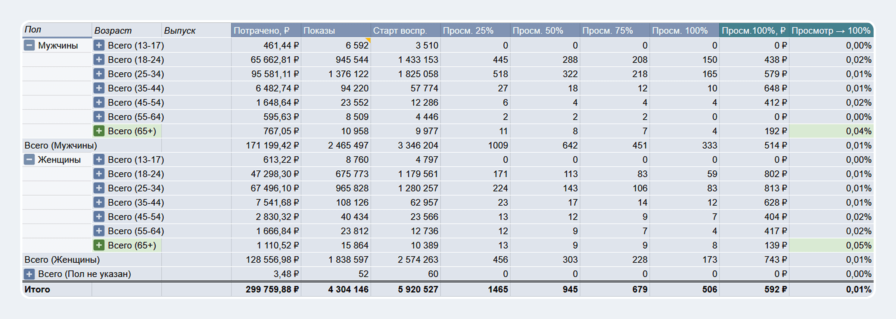This screenshot has height=319, width=896.
Task: Click the subtotal 171 199,42 ₽
Action: 266,145
